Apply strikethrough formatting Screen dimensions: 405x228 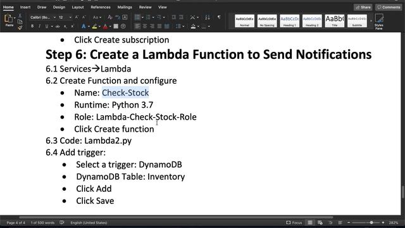[x=58, y=27]
